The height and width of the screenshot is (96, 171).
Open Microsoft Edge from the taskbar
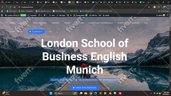[x=96, y=93]
